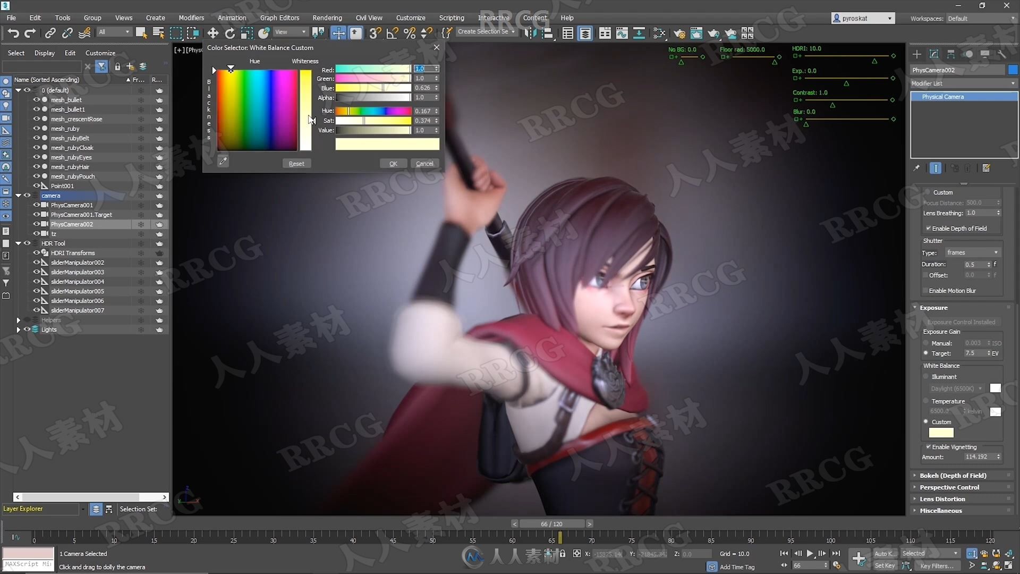The width and height of the screenshot is (1020, 574).
Task: Click the Custom white balance color swatch
Action: 941,433
